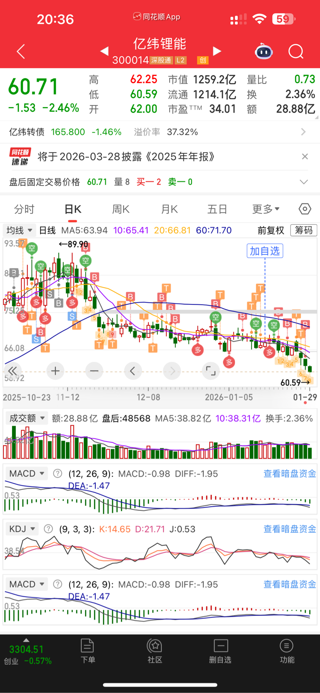Move chart left one candle
The image size is (320, 693).
pyautogui.click(x=133, y=371)
